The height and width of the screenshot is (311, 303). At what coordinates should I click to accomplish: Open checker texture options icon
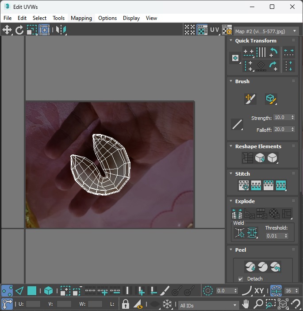[227, 30]
